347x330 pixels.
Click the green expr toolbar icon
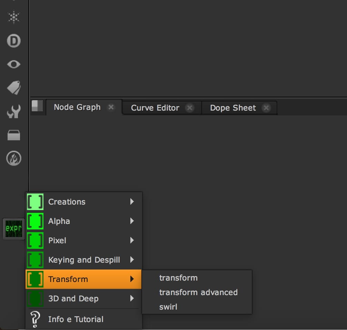tap(14, 229)
